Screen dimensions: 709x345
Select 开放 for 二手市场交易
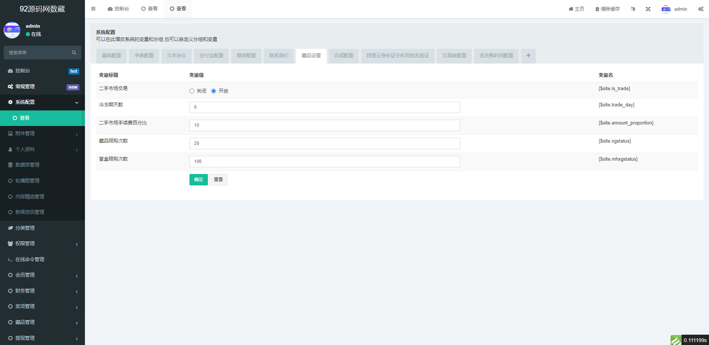213,91
